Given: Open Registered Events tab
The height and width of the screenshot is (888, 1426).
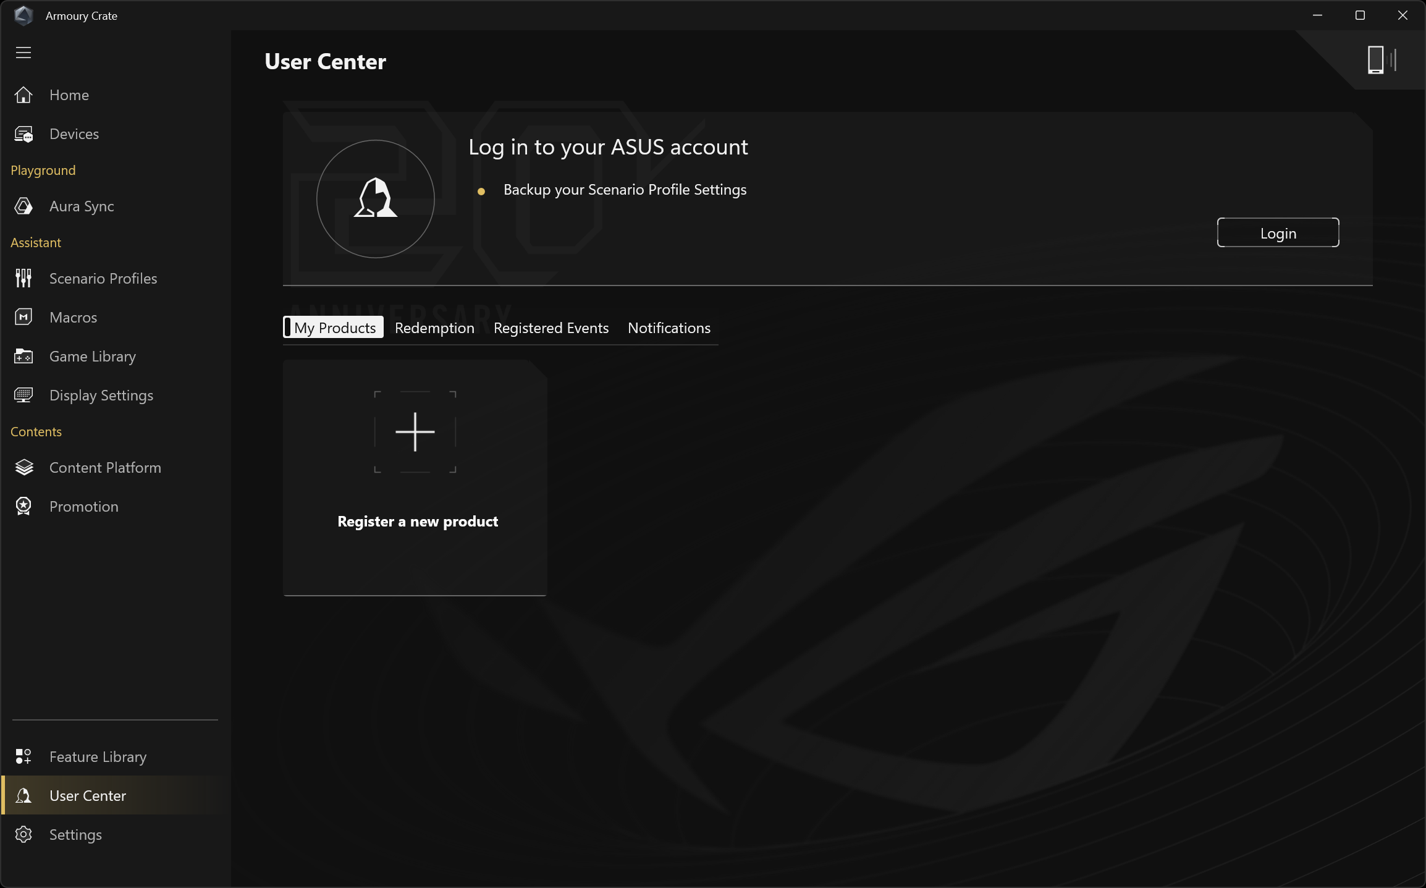Looking at the screenshot, I should pos(551,328).
